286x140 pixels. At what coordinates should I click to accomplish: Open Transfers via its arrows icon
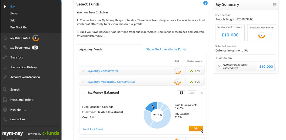pos(5,57)
